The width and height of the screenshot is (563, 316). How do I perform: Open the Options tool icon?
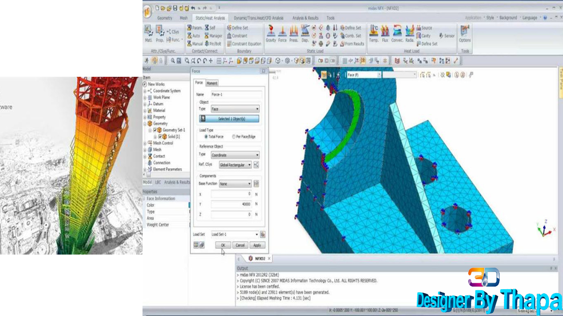[x=464, y=34]
